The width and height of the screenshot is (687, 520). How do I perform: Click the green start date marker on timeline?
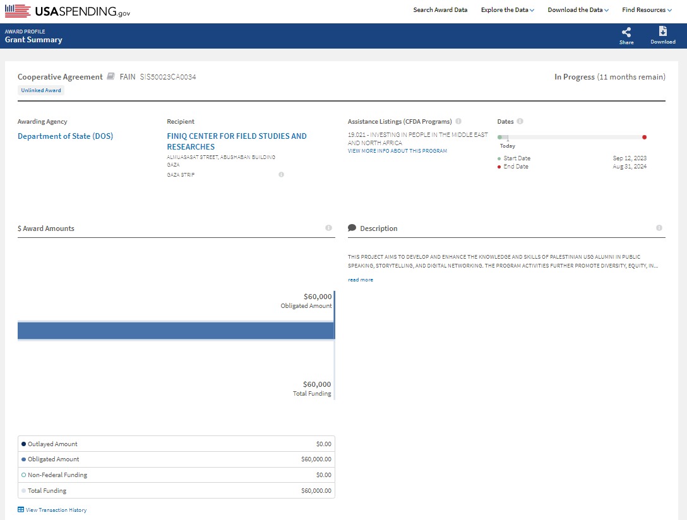(x=500, y=138)
